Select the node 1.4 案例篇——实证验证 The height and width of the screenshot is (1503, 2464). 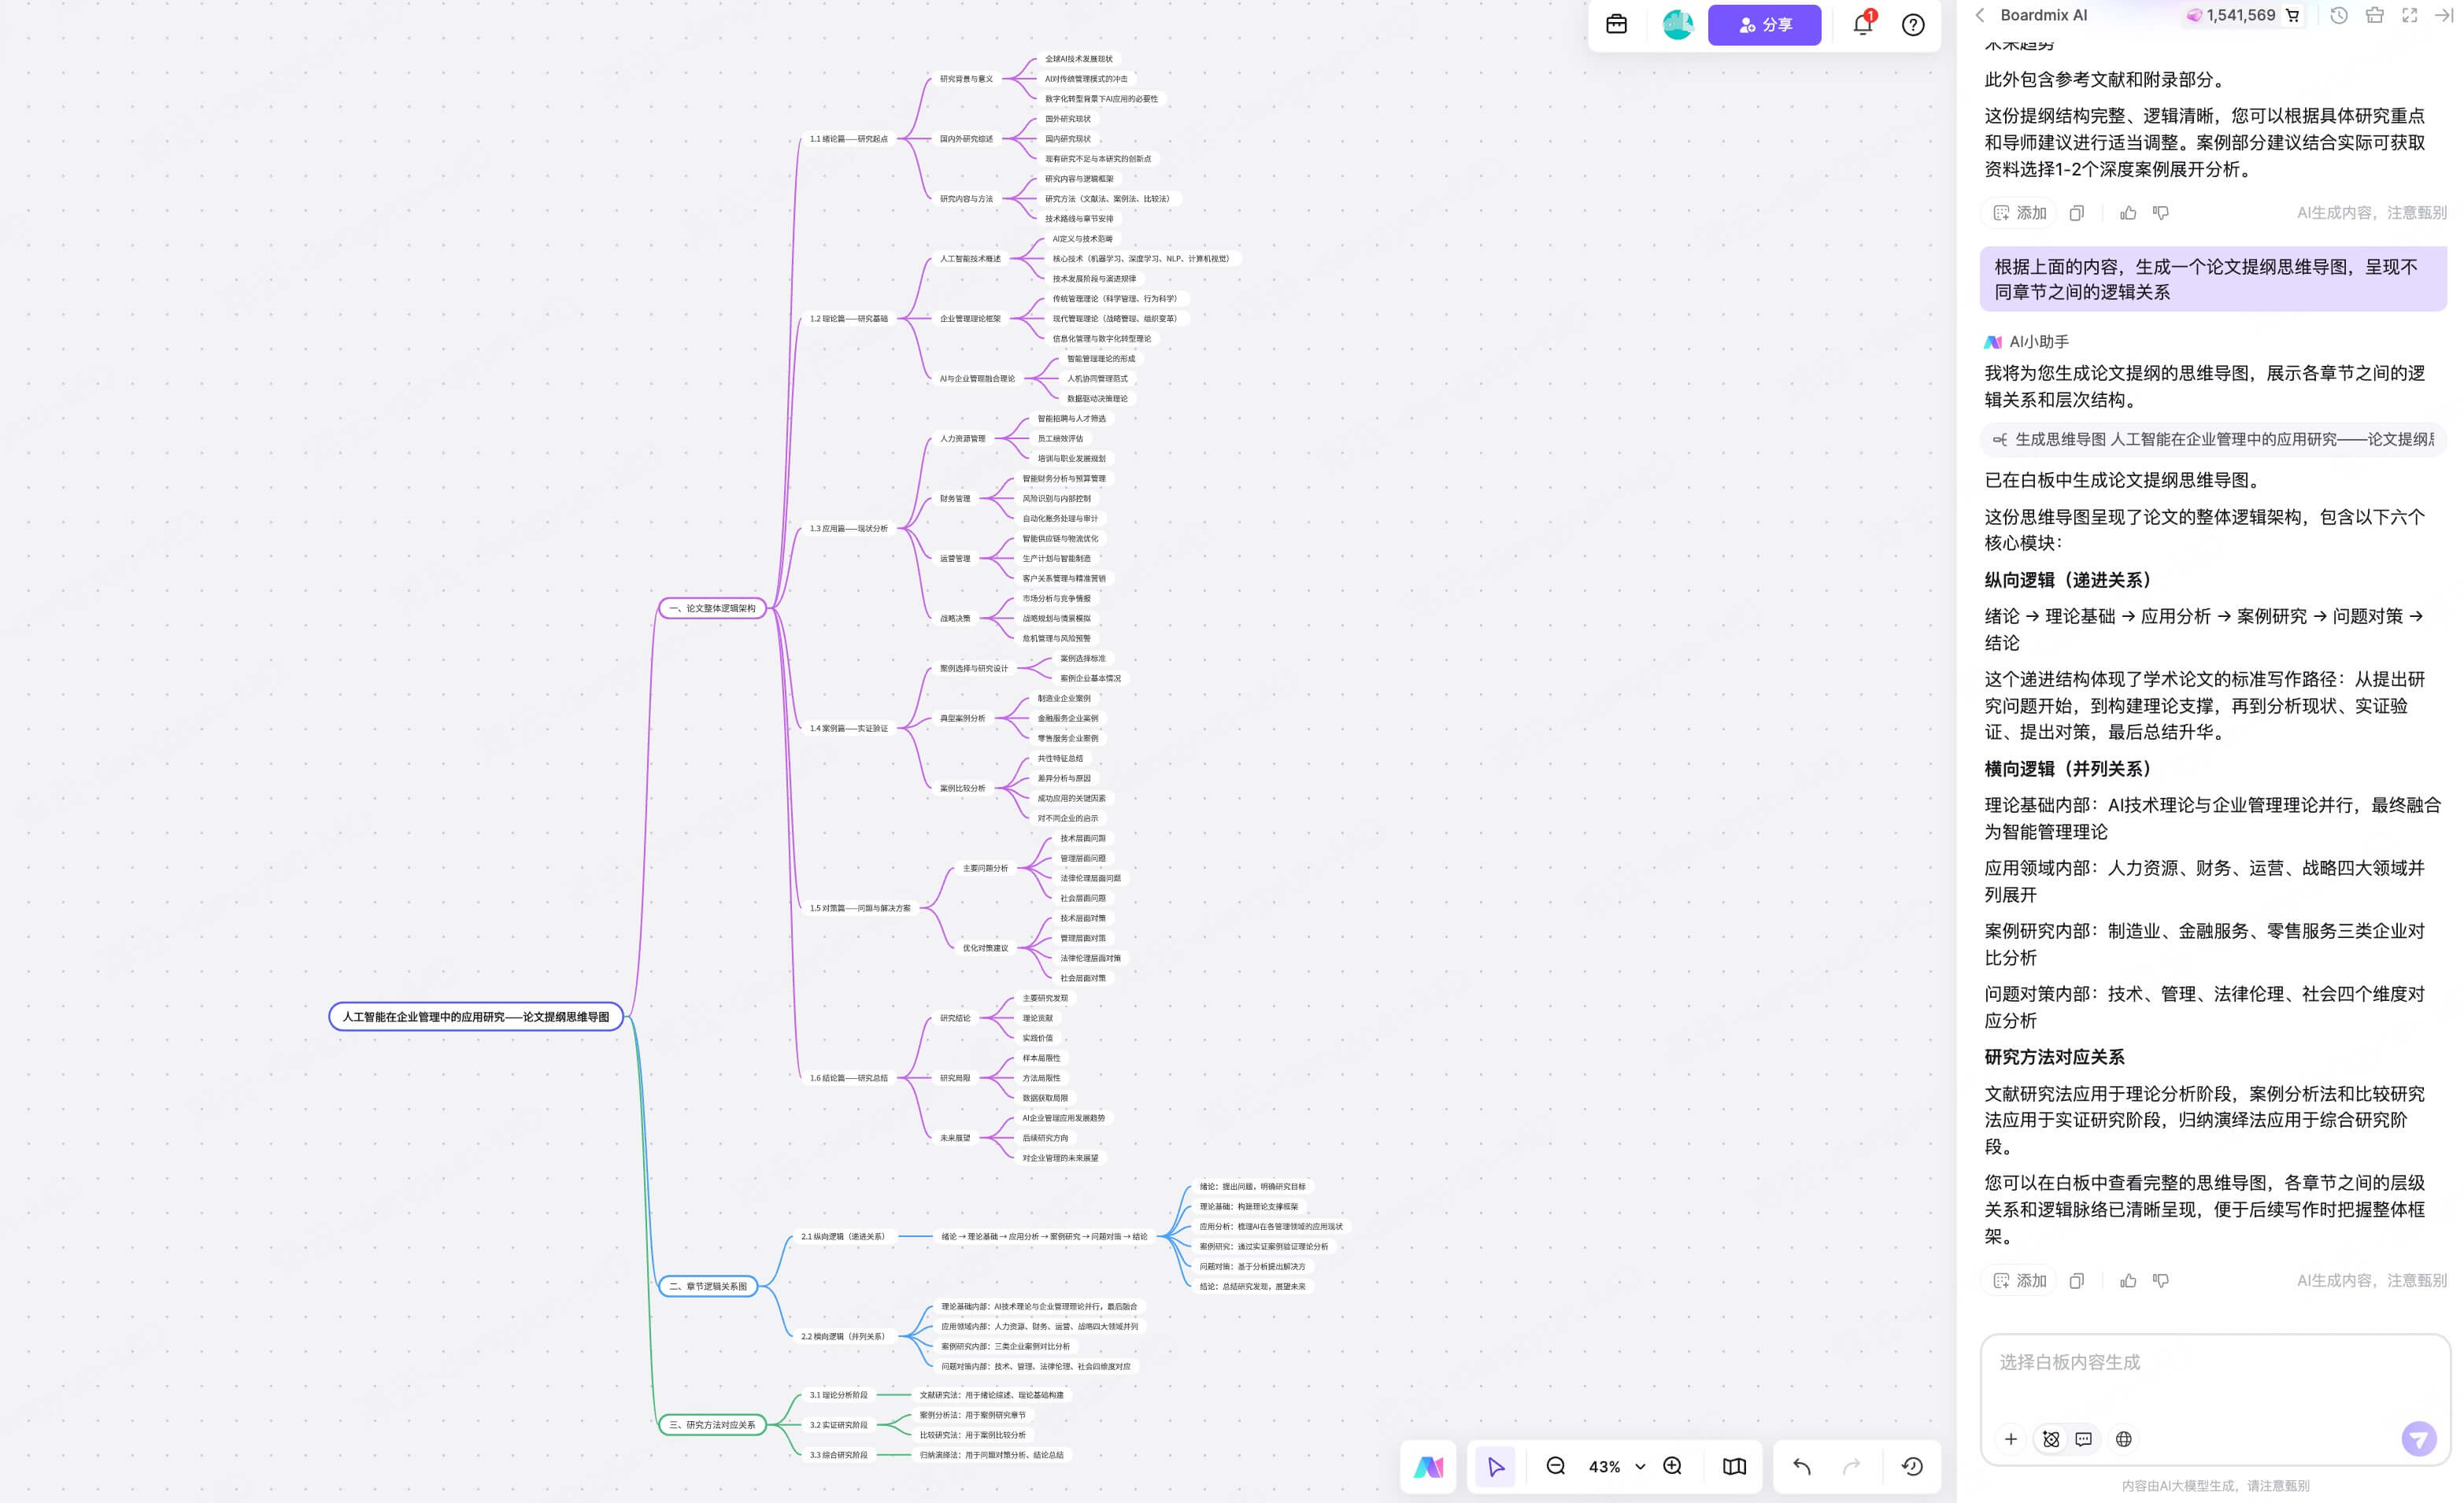[x=848, y=729]
